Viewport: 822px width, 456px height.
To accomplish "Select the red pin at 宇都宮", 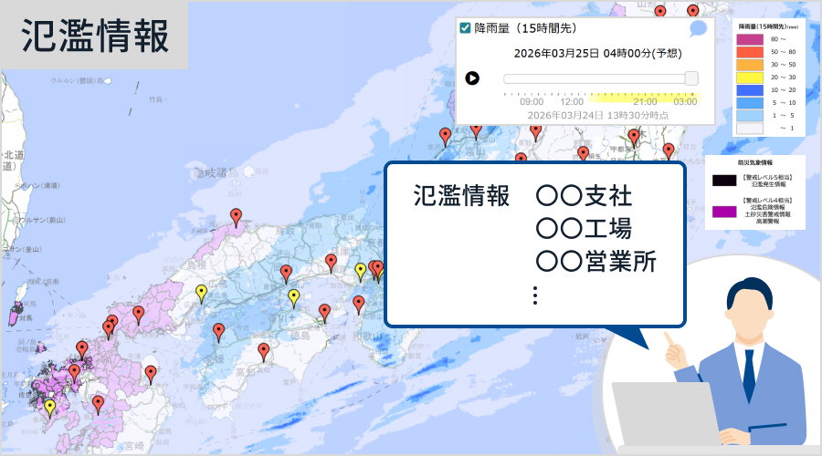I will tap(634, 138).
